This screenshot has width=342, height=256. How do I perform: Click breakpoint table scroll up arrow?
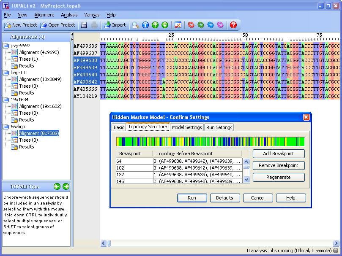tap(246, 162)
